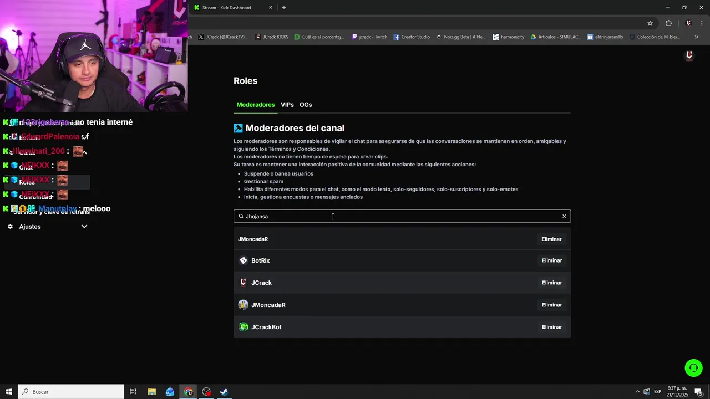Open File Explorer from the taskbar
The image size is (710, 399).
[x=151, y=392]
